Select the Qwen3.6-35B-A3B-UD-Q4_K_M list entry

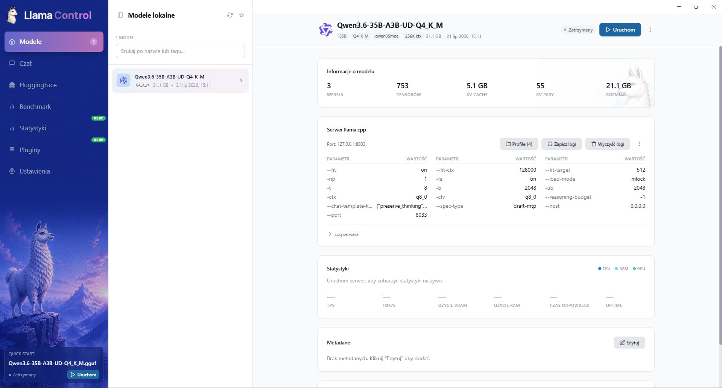tap(180, 80)
